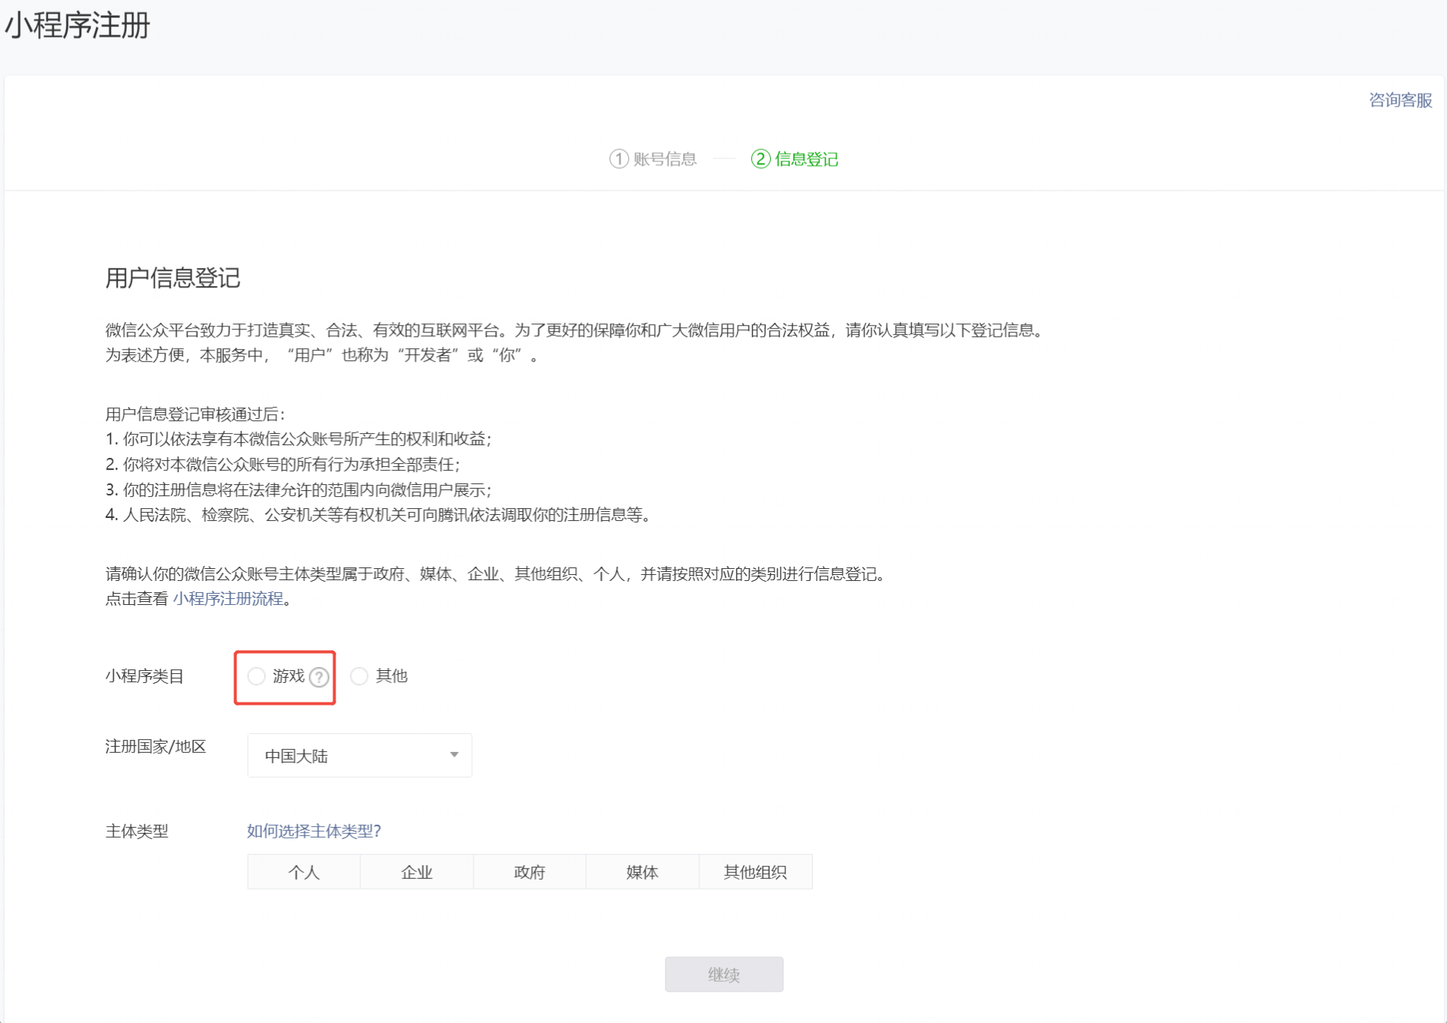Choose the 其他组织 subject type tab
Image resolution: width=1447 pixels, height=1023 pixels.
point(755,872)
